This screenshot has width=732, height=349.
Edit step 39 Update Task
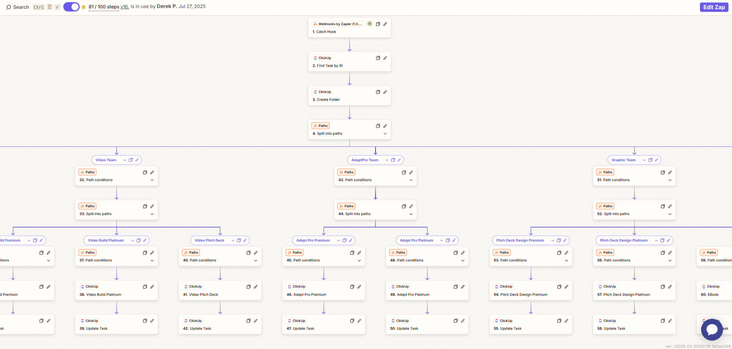[152, 321]
